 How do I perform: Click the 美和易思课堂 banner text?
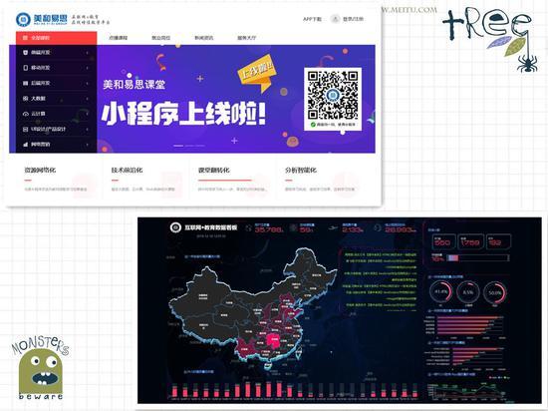pyautogui.click(x=134, y=85)
